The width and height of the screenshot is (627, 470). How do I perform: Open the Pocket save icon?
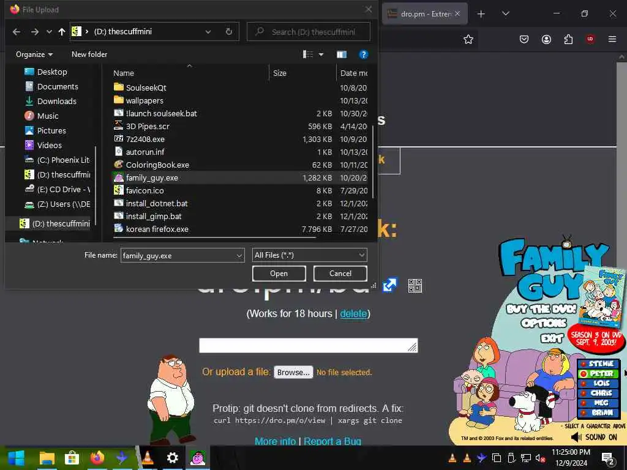pyautogui.click(x=524, y=39)
